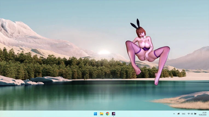Open File Explorer from the taskbar
Image resolution: width=209 pixels, height=117 pixels.
(101, 114)
